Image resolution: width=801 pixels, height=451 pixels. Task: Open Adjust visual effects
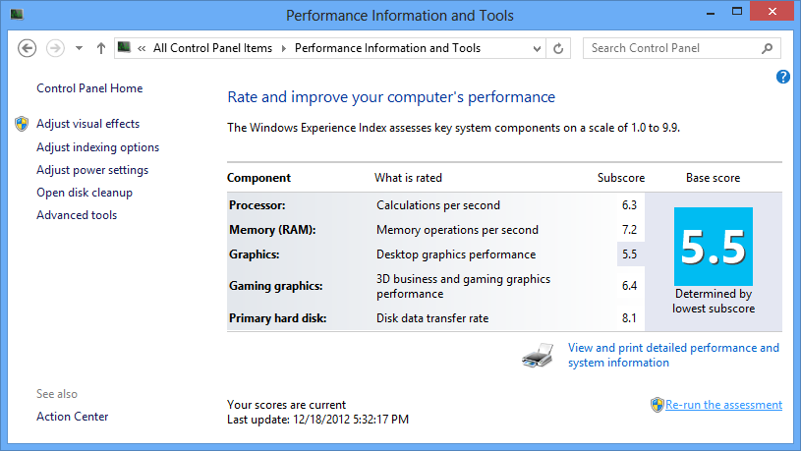(x=87, y=124)
